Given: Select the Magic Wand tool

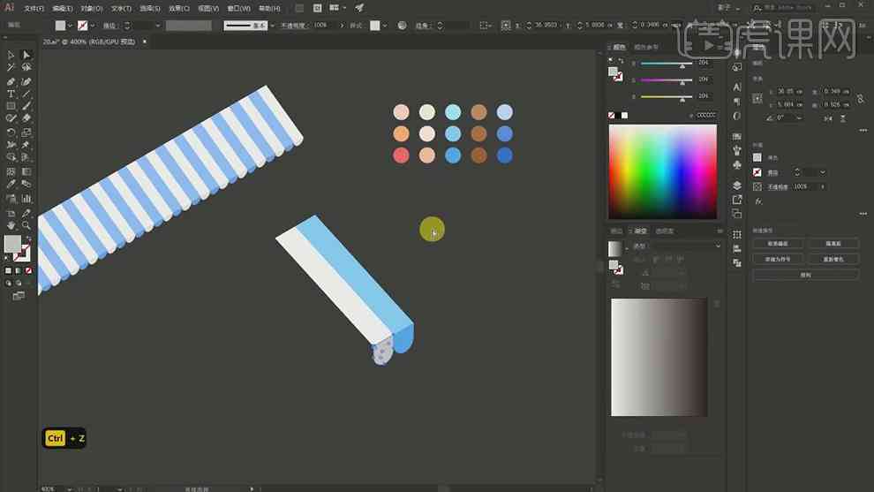Looking at the screenshot, I should [x=11, y=67].
